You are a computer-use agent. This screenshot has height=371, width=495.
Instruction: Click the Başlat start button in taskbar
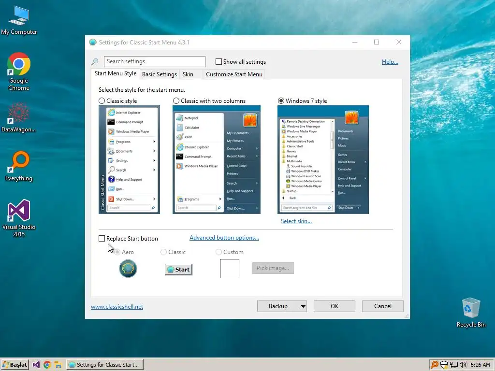[x=15, y=365]
